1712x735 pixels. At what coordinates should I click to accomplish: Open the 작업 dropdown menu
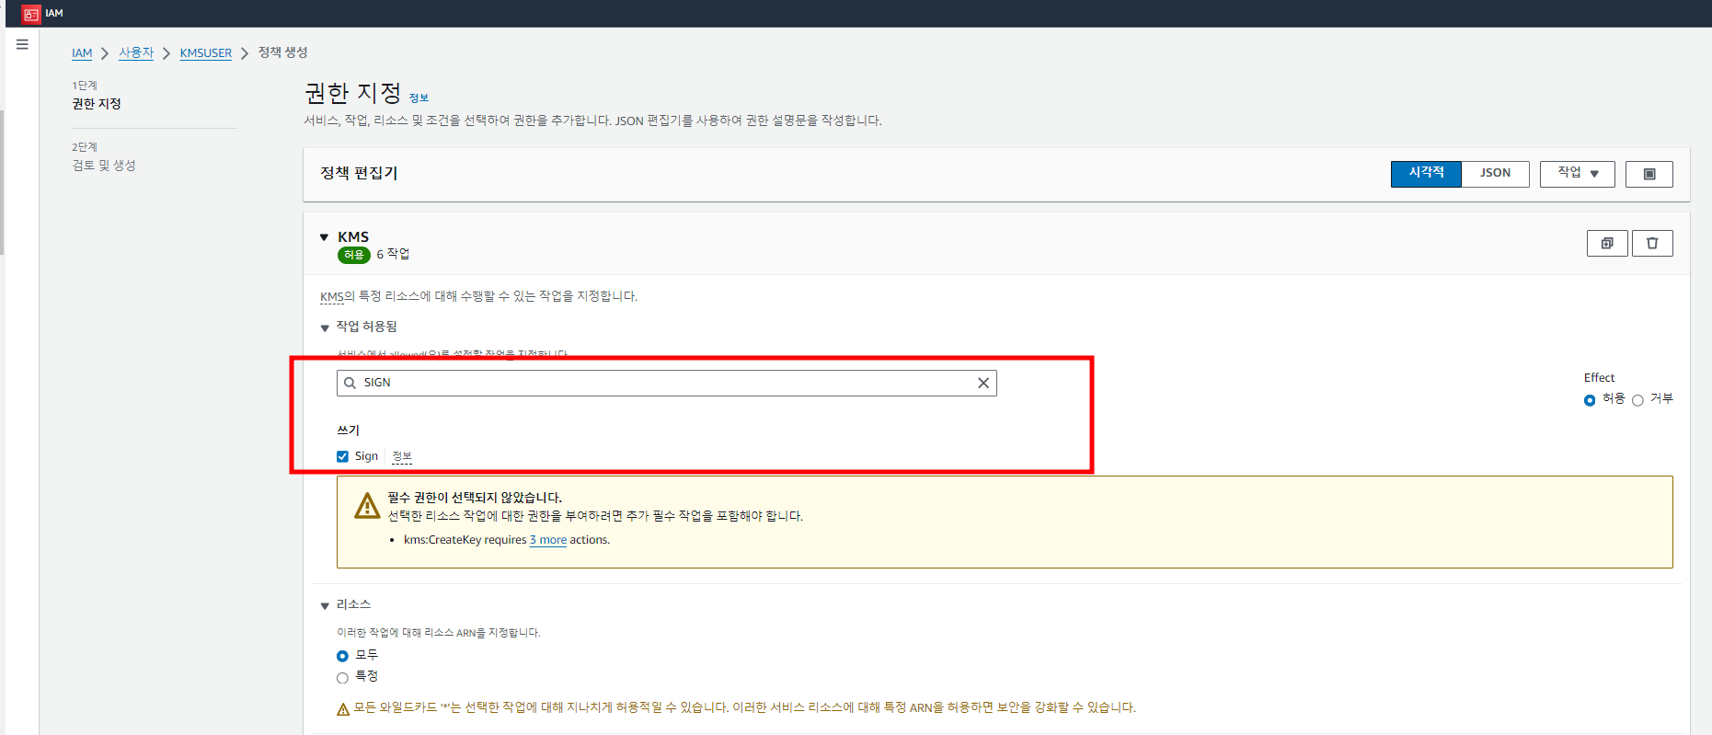click(x=1578, y=174)
